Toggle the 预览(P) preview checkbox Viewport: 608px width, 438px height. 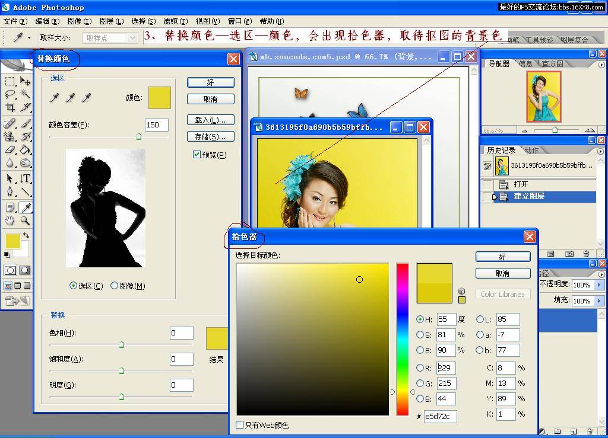pyautogui.click(x=197, y=155)
